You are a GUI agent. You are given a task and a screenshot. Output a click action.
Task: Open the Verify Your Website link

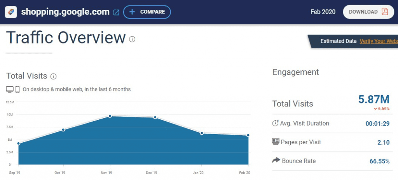(379, 41)
